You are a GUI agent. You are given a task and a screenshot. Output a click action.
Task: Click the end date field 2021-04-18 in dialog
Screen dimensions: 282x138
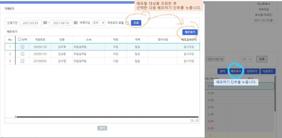(61, 23)
